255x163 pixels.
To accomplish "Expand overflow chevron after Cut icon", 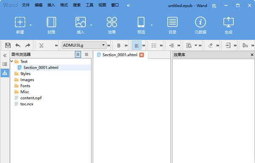I will click(x=56, y=46).
